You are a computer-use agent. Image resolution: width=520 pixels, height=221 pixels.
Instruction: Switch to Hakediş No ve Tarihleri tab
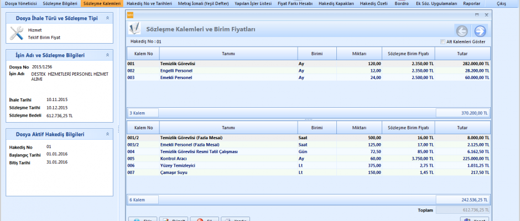149,4
